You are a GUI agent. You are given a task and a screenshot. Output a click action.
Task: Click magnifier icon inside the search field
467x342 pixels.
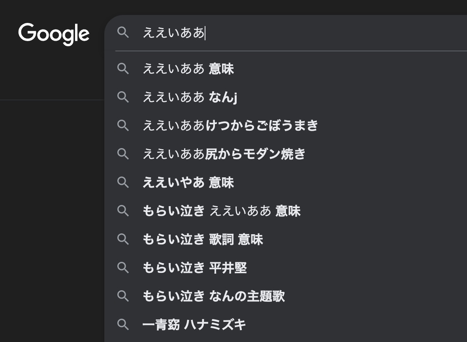coord(123,33)
